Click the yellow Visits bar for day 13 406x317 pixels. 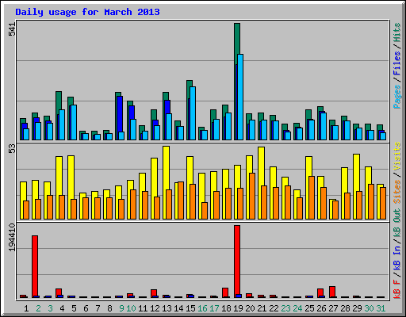tap(167, 168)
